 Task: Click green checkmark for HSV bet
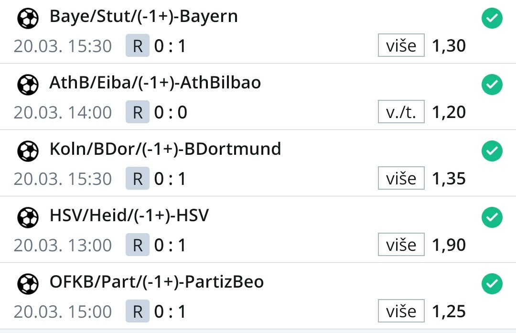pos(492,217)
